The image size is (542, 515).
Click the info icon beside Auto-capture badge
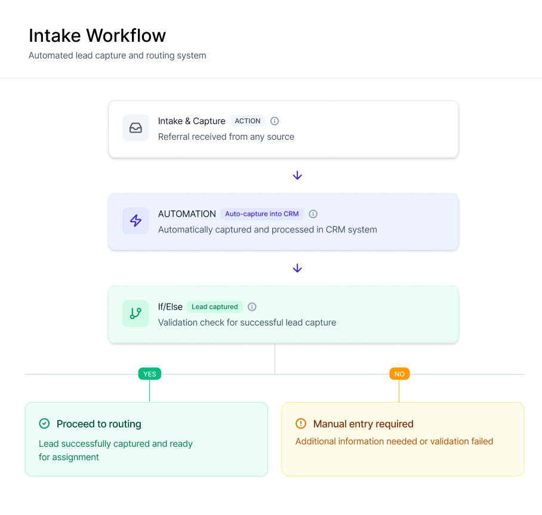(313, 214)
